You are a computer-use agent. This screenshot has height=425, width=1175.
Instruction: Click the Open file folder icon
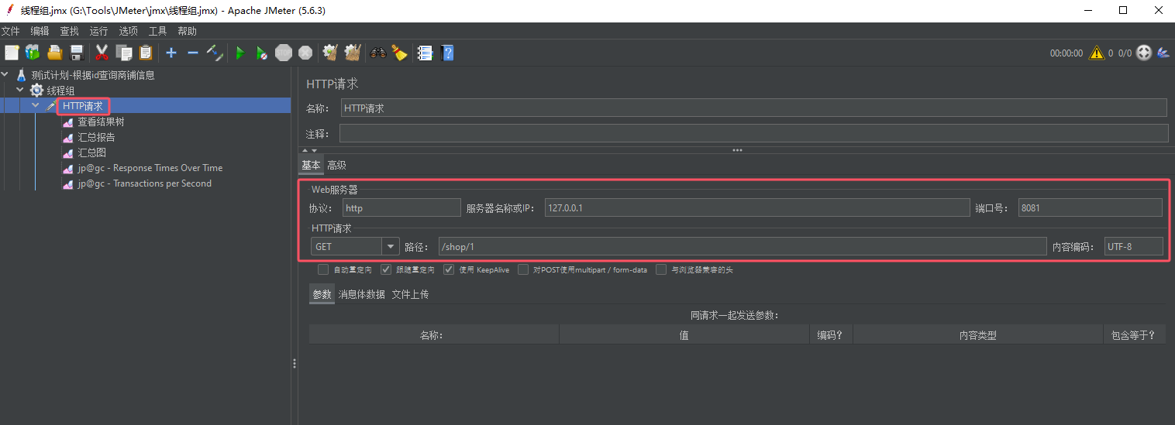pyautogui.click(x=54, y=53)
